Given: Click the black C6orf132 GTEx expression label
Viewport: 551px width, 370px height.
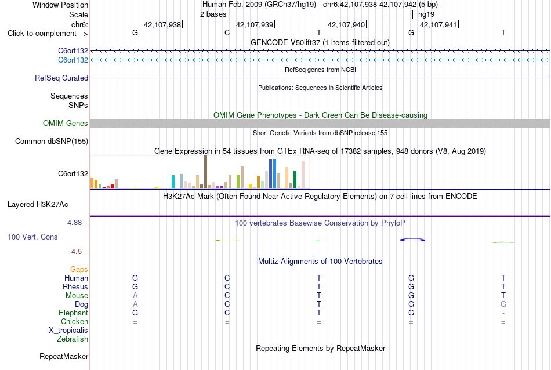Looking at the screenshot, I should pyautogui.click(x=73, y=173).
